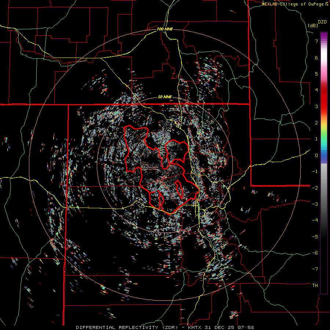330x330 pixels.
Task: Click the -2 dB tick on color scale
Action: 315,188
